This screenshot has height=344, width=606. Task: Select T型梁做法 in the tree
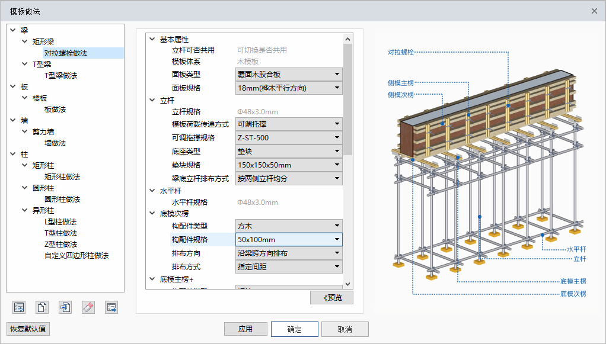coord(60,75)
